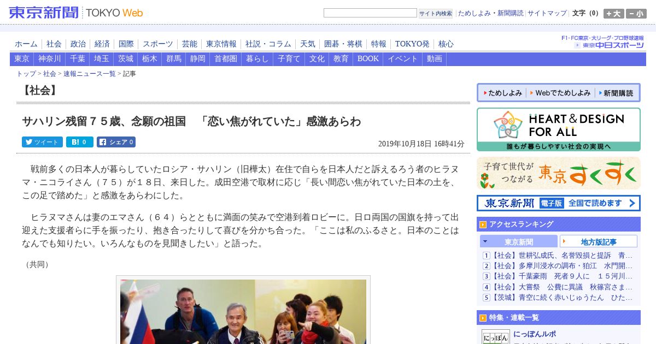Select 静岡 in the regional bar
This screenshot has height=344, width=656.
(x=198, y=59)
